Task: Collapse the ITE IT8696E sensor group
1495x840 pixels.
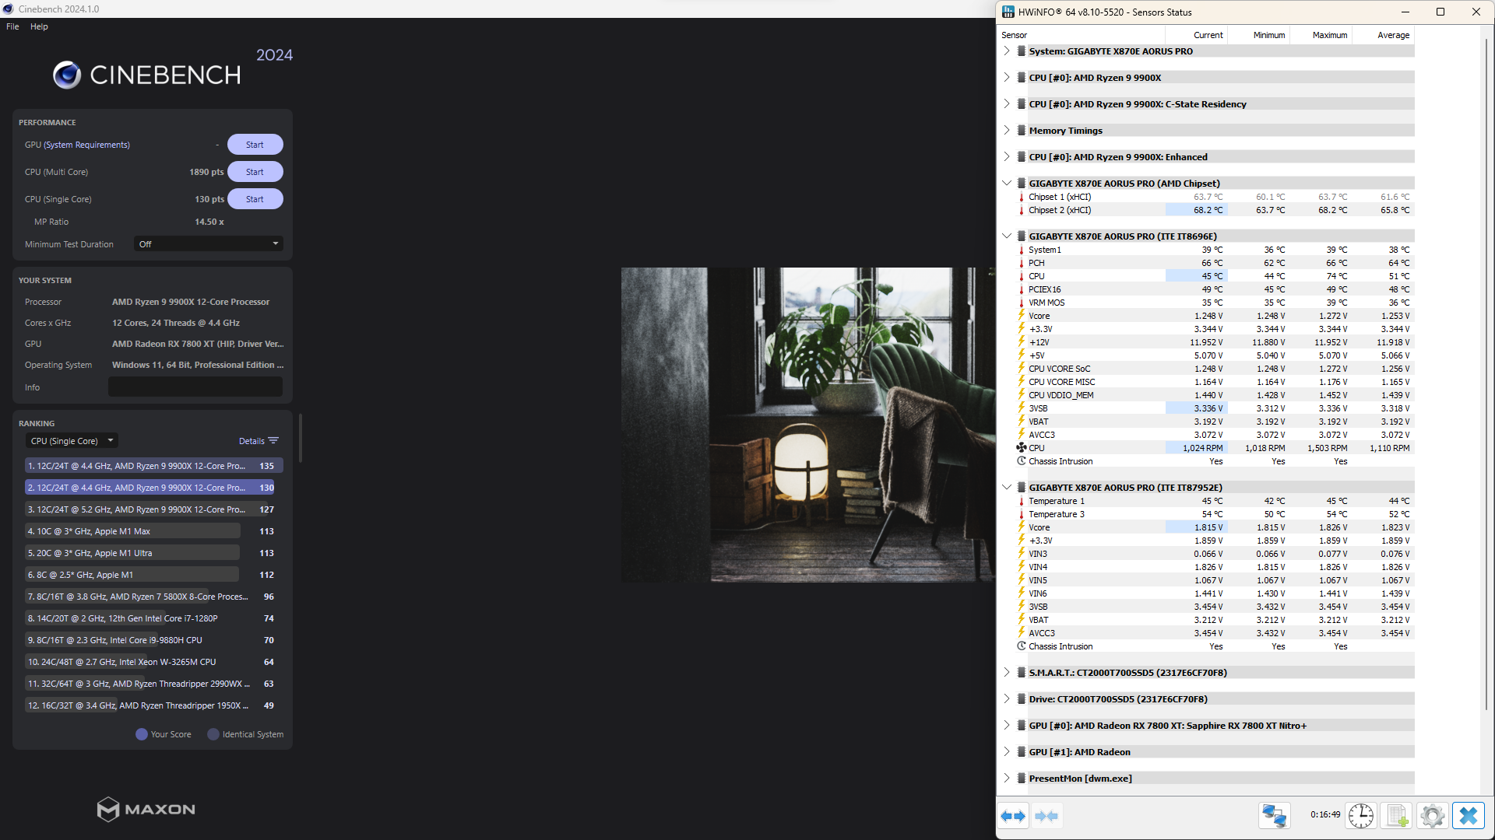Action: point(1006,236)
